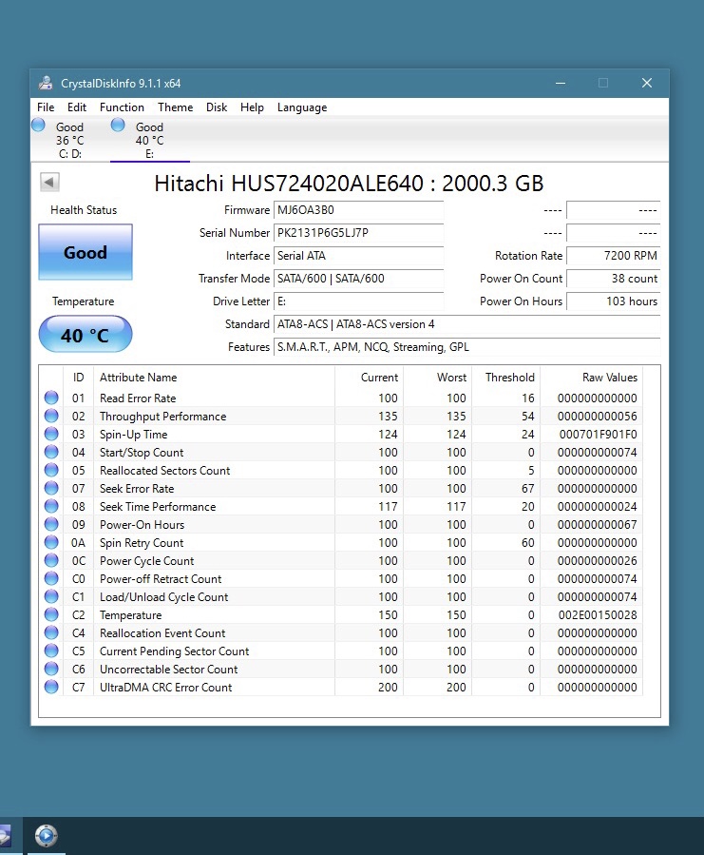The image size is (704, 855).
Task: Open the Theme menu
Action: (x=176, y=107)
